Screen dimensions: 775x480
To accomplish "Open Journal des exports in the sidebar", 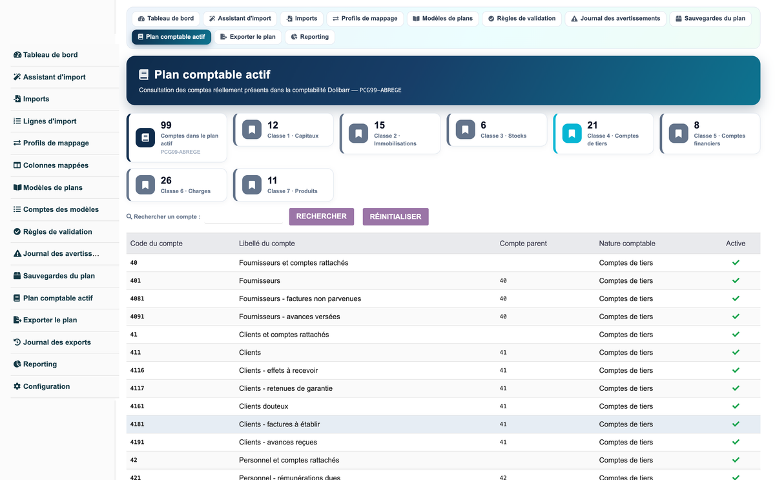I will point(57,342).
